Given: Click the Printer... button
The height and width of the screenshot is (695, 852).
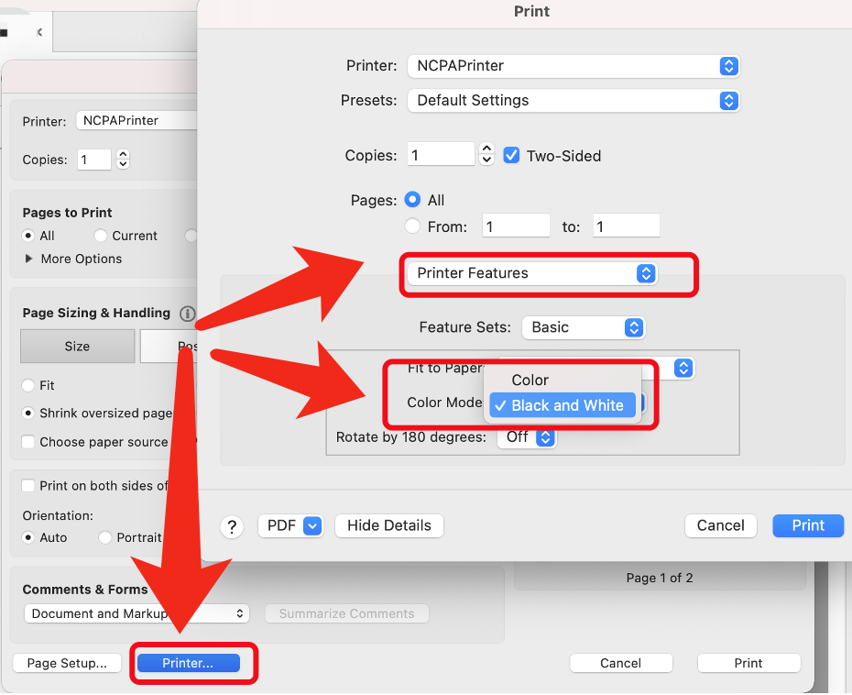Looking at the screenshot, I should [x=188, y=663].
